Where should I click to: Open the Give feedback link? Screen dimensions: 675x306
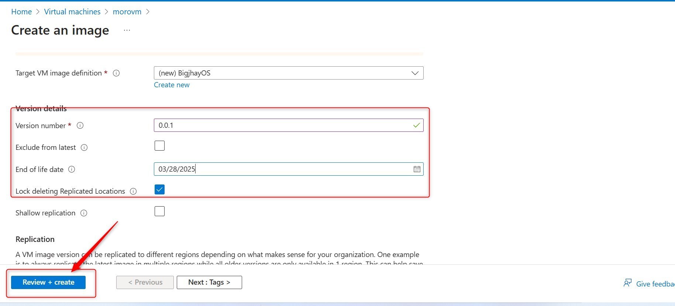click(655, 284)
